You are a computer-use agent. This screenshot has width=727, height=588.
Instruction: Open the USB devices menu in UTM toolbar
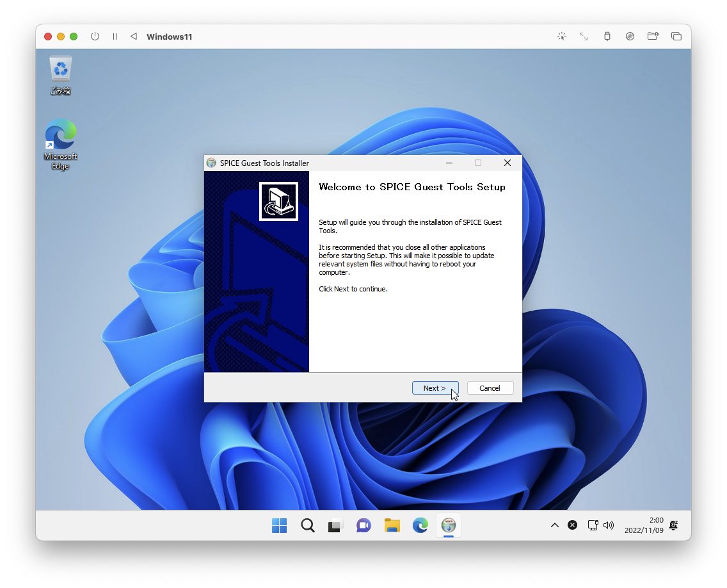pos(607,37)
